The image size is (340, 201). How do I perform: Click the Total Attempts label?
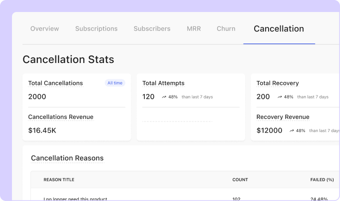pyautogui.click(x=163, y=83)
